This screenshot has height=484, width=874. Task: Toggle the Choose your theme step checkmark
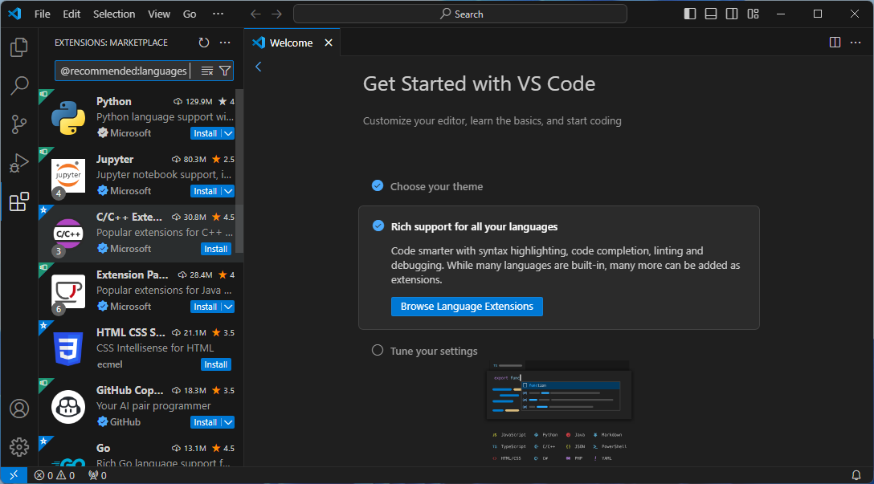click(x=378, y=186)
